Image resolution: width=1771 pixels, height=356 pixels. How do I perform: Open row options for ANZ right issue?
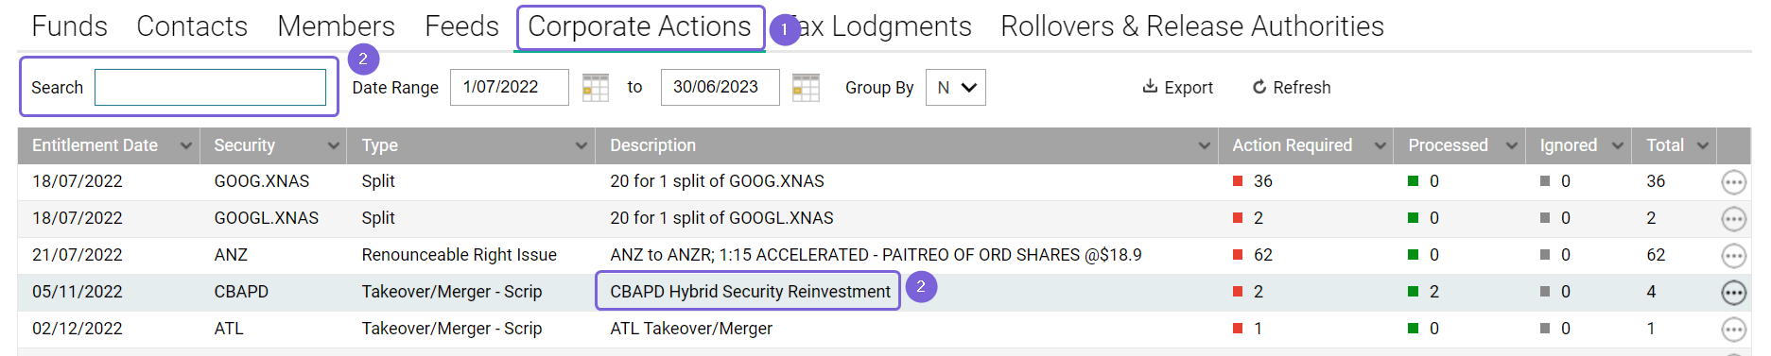click(x=1733, y=256)
